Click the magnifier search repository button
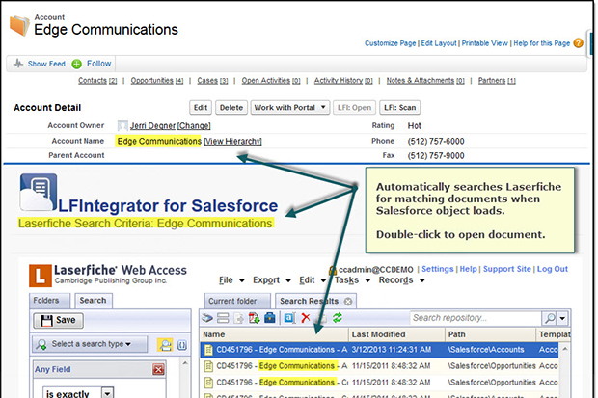This screenshot has height=398, width=598. click(x=549, y=318)
